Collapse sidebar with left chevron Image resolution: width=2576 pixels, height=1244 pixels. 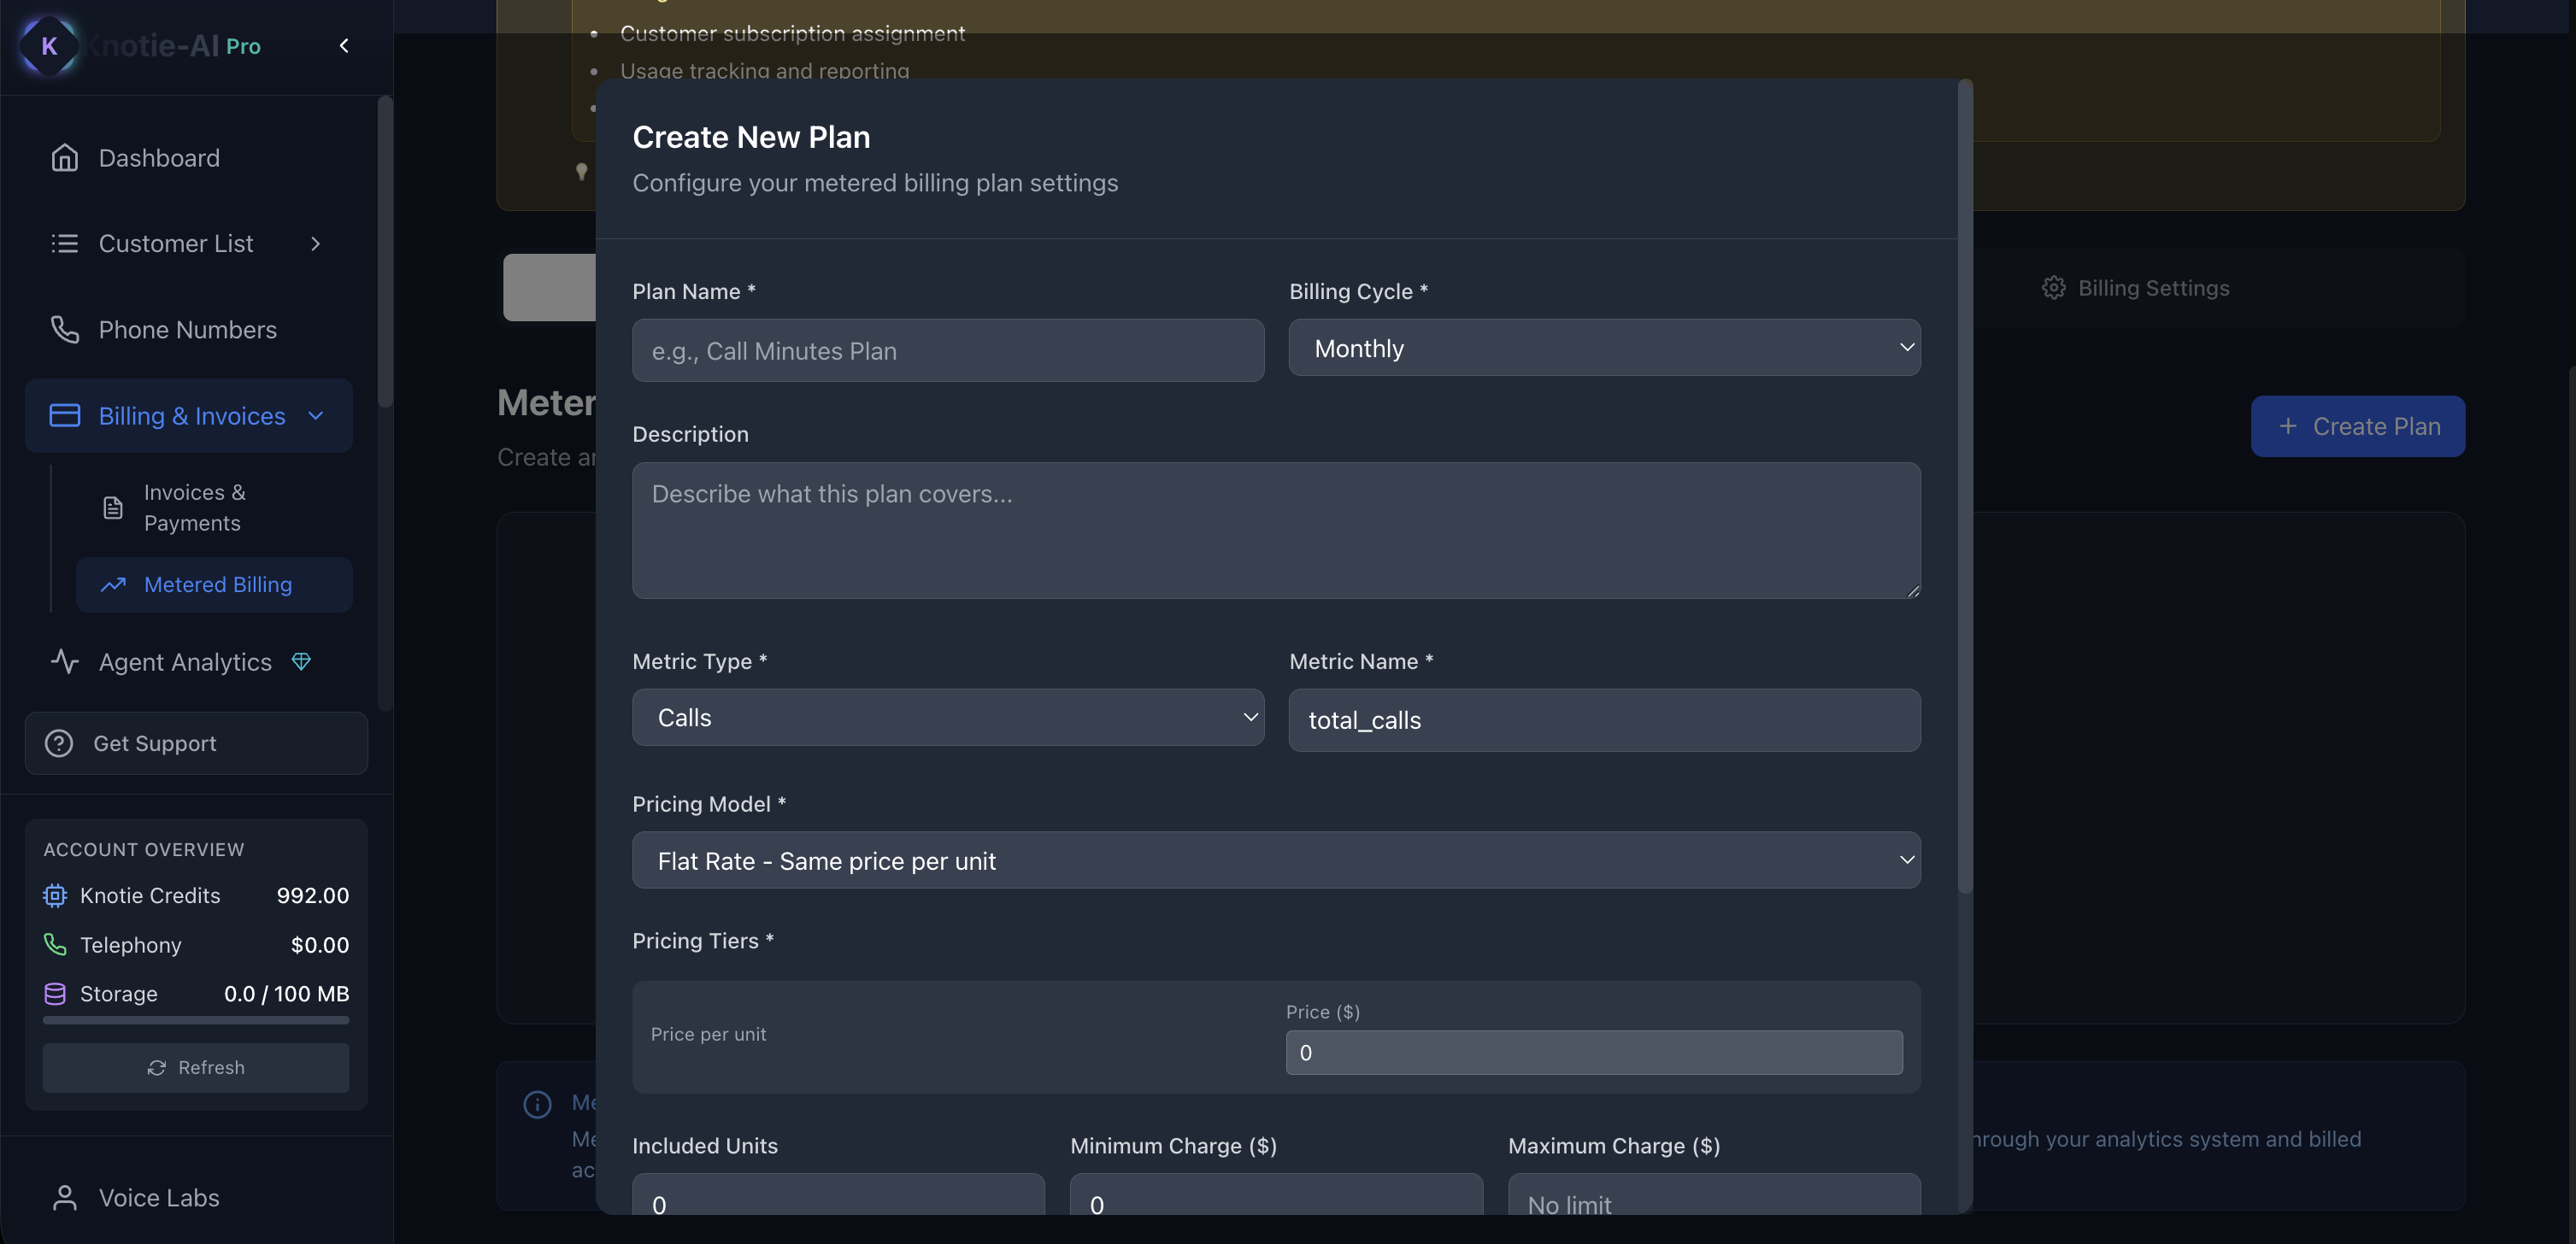tap(344, 46)
